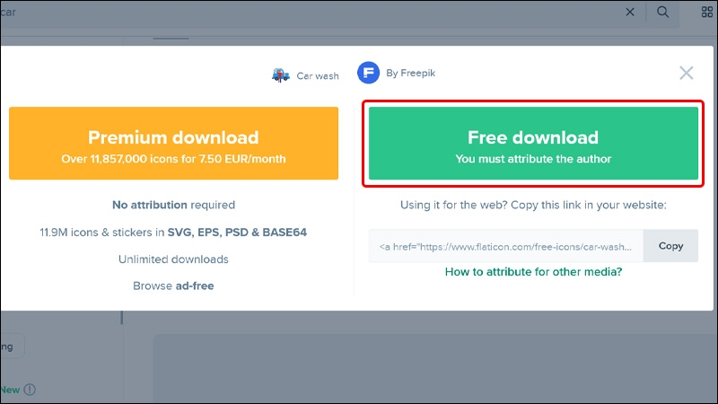Click the green Free download button

pos(533,144)
